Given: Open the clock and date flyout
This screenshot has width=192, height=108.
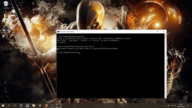Looking at the screenshot, I should coord(181,106).
